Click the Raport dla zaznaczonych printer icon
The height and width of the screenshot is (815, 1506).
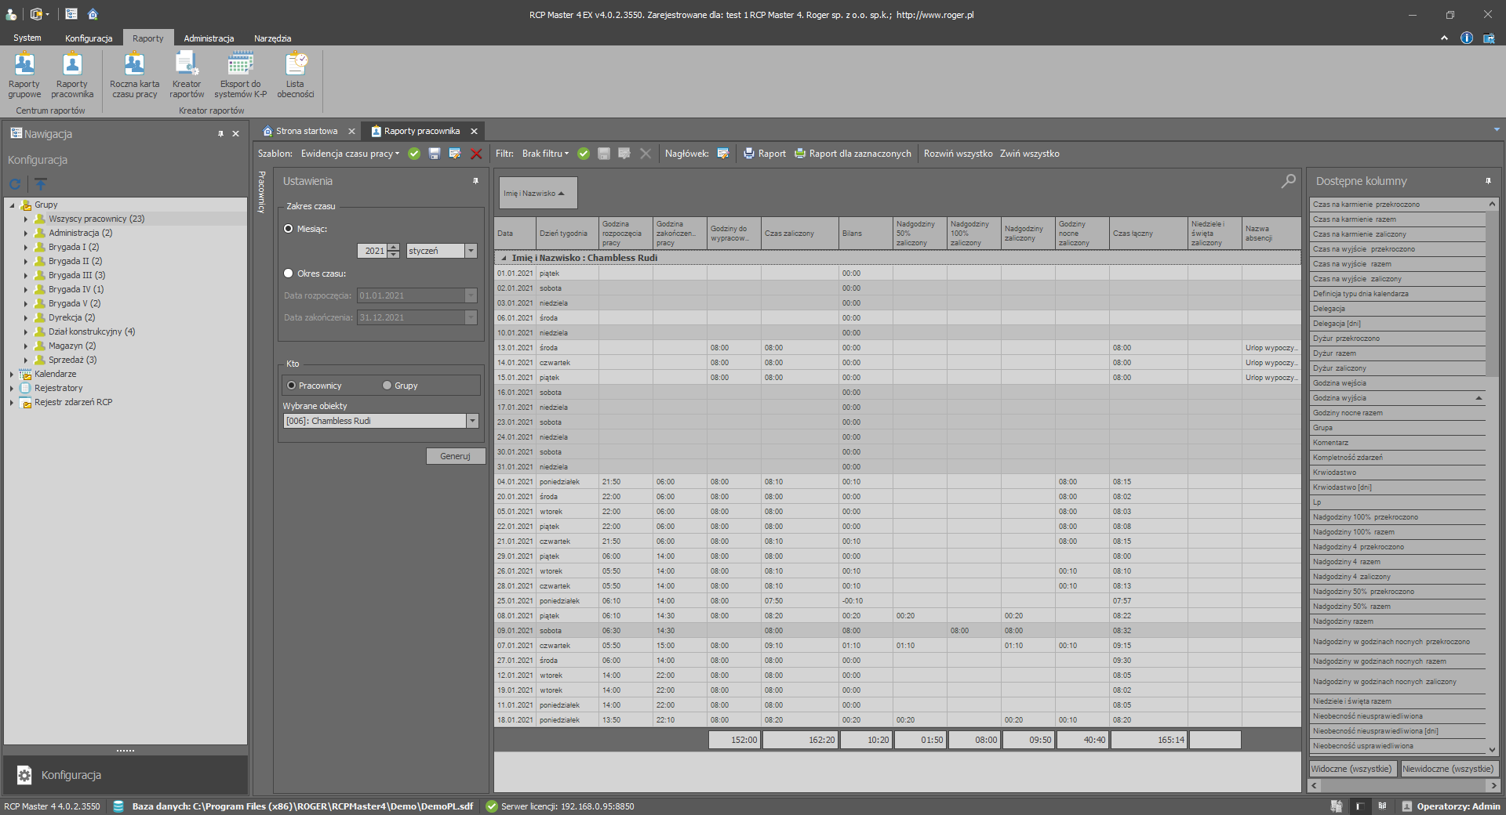click(x=800, y=154)
